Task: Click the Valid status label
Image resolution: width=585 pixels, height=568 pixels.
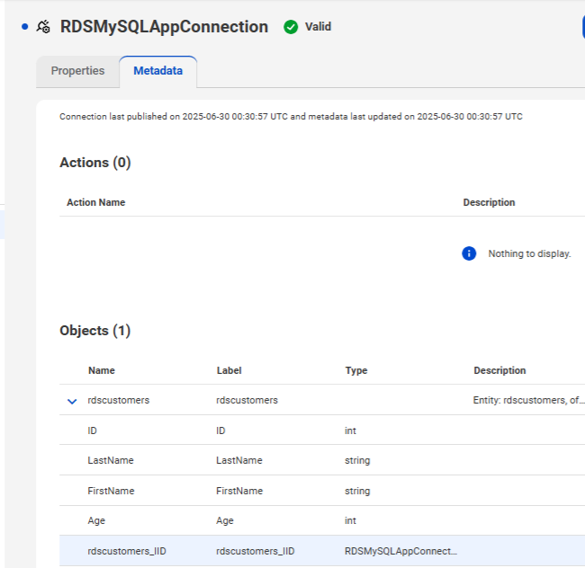Action: tap(318, 27)
